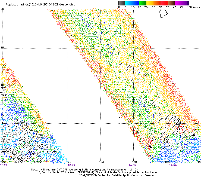Image resolution: width=201 pixels, height=177 pixels.
Task: Click the purple time stamp '16:29'
Action: point(71,165)
